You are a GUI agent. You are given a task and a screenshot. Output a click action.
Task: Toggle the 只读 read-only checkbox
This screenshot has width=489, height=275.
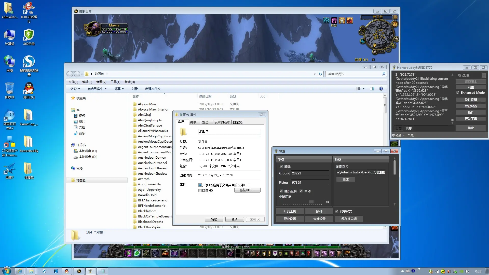[x=200, y=185]
